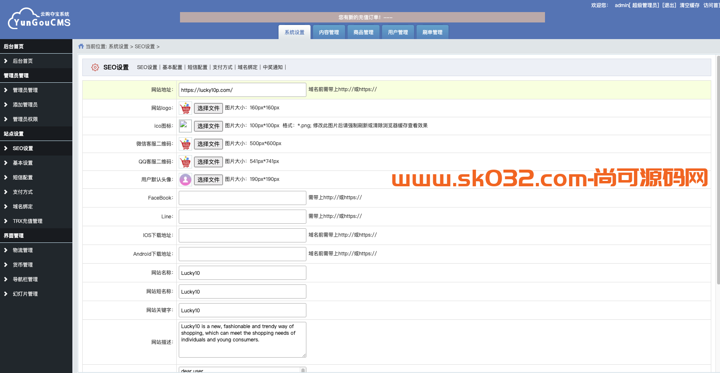Click 中奖通知 sub-navigation link
This screenshot has height=373, width=720.
point(273,67)
